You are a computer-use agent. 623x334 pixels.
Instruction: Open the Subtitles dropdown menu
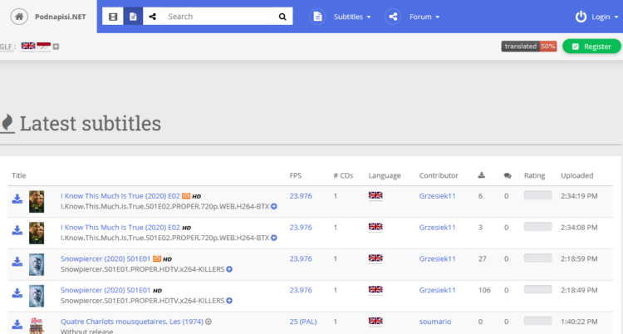point(352,17)
